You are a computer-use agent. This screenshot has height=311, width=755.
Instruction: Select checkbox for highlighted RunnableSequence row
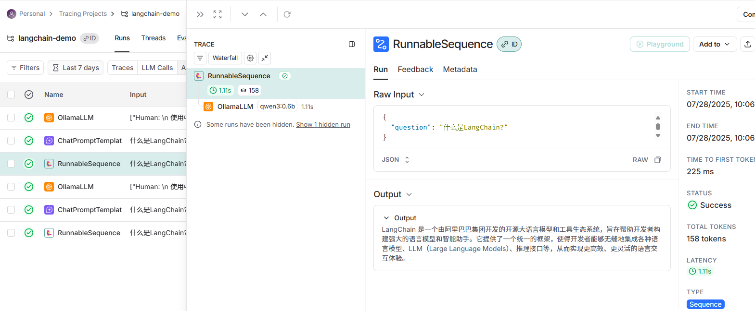pos(11,164)
